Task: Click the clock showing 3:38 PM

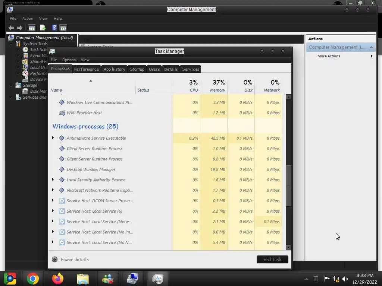Action: click(365, 276)
